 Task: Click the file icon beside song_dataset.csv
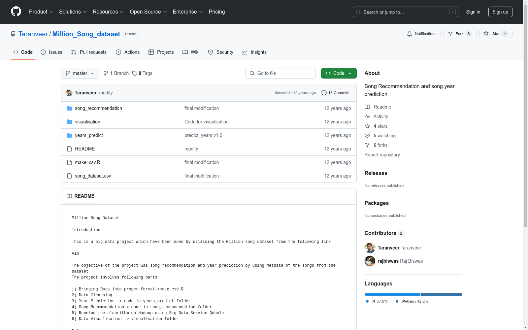[69, 176]
